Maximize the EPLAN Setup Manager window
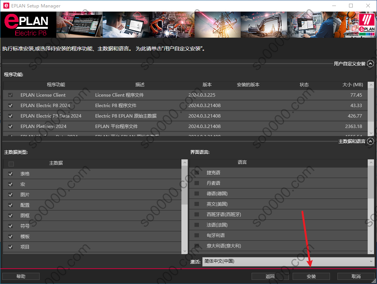Image resolution: width=377 pixels, height=284 pixels. [x=351, y=6]
